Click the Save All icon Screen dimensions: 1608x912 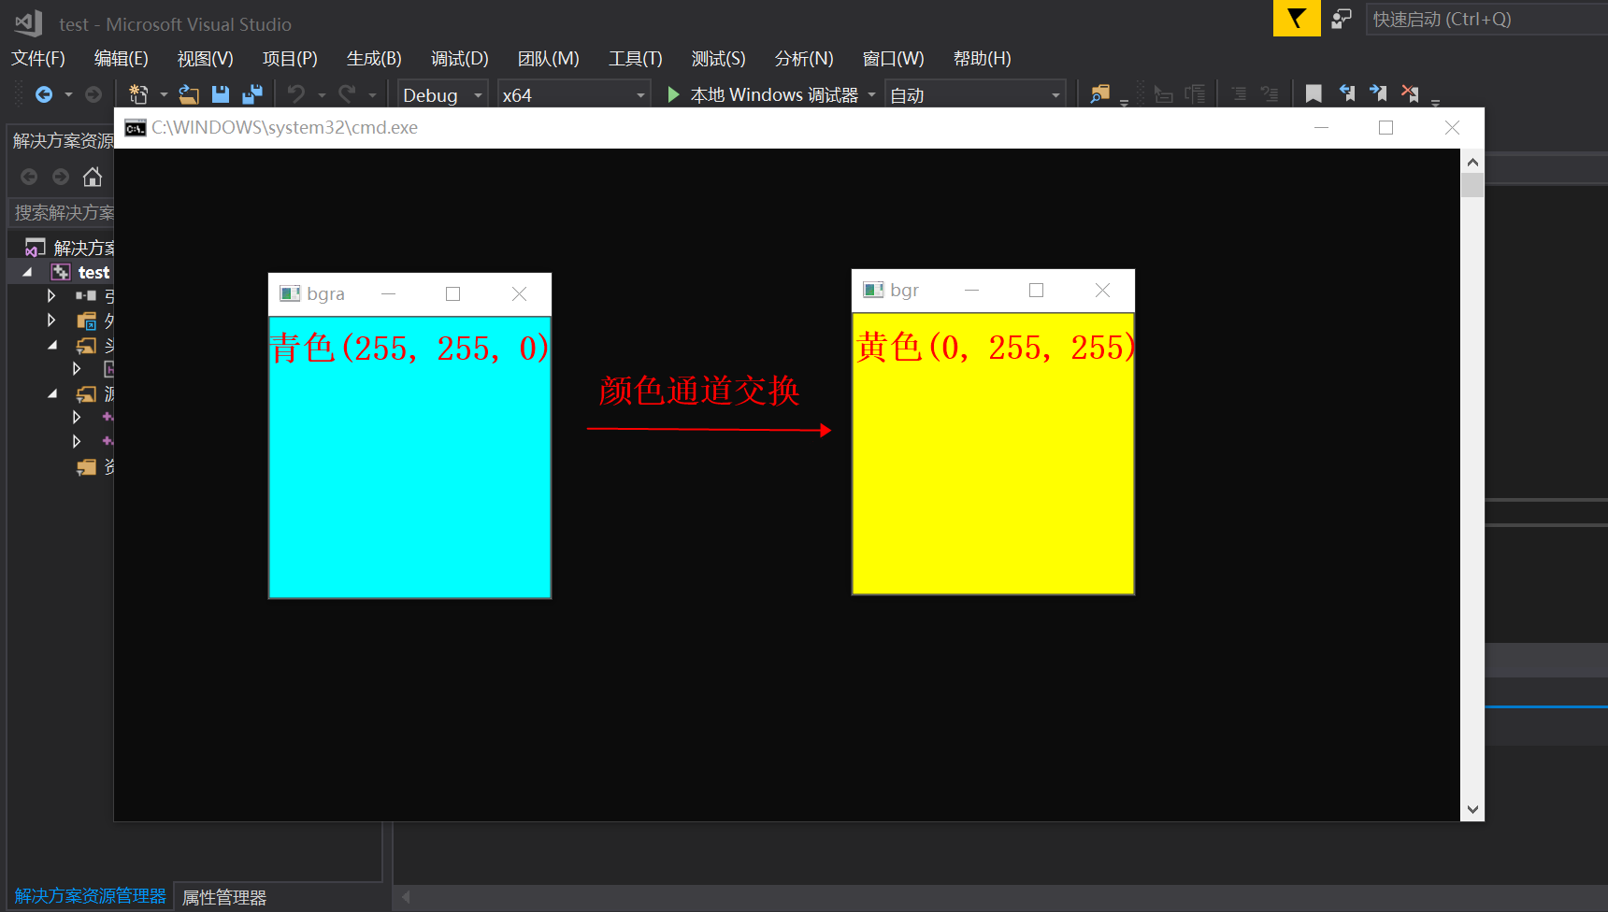[x=252, y=94]
